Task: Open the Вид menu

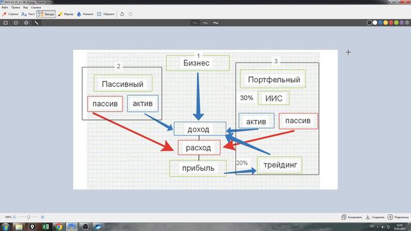Action: click(x=26, y=8)
